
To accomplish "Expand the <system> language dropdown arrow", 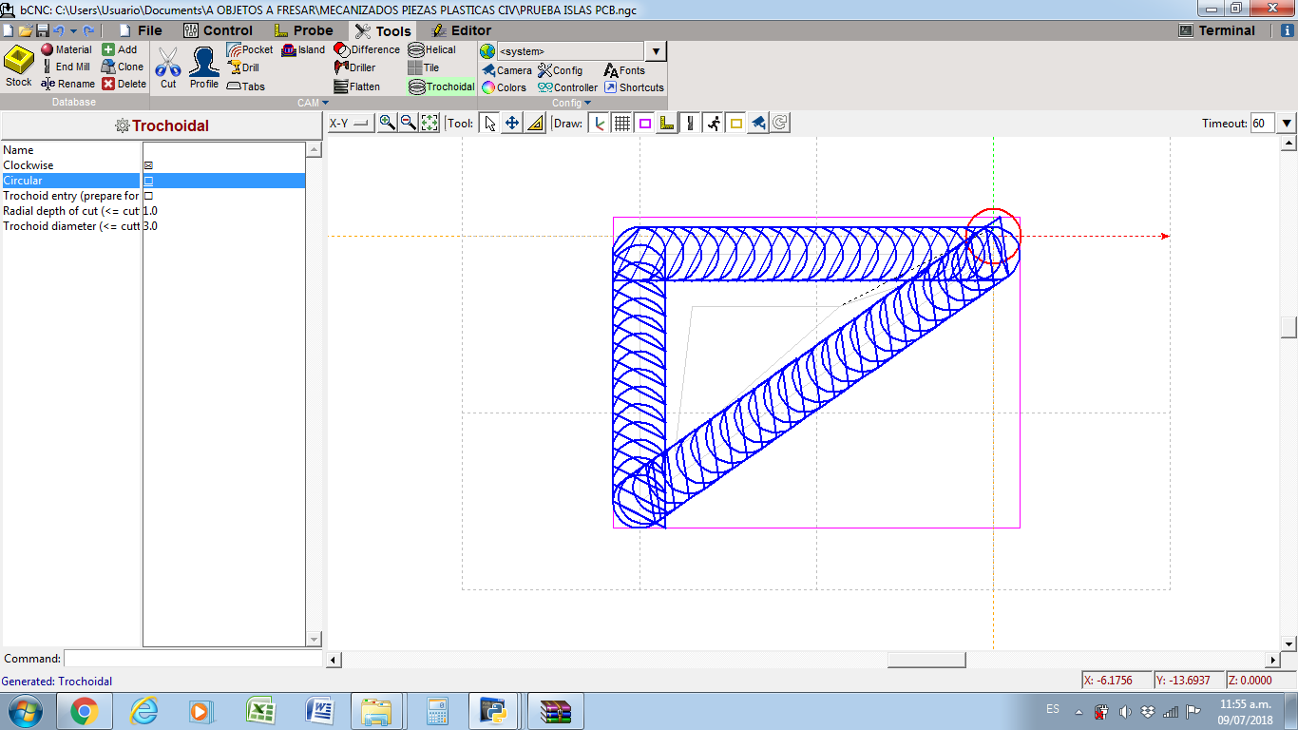I will 656,51.
